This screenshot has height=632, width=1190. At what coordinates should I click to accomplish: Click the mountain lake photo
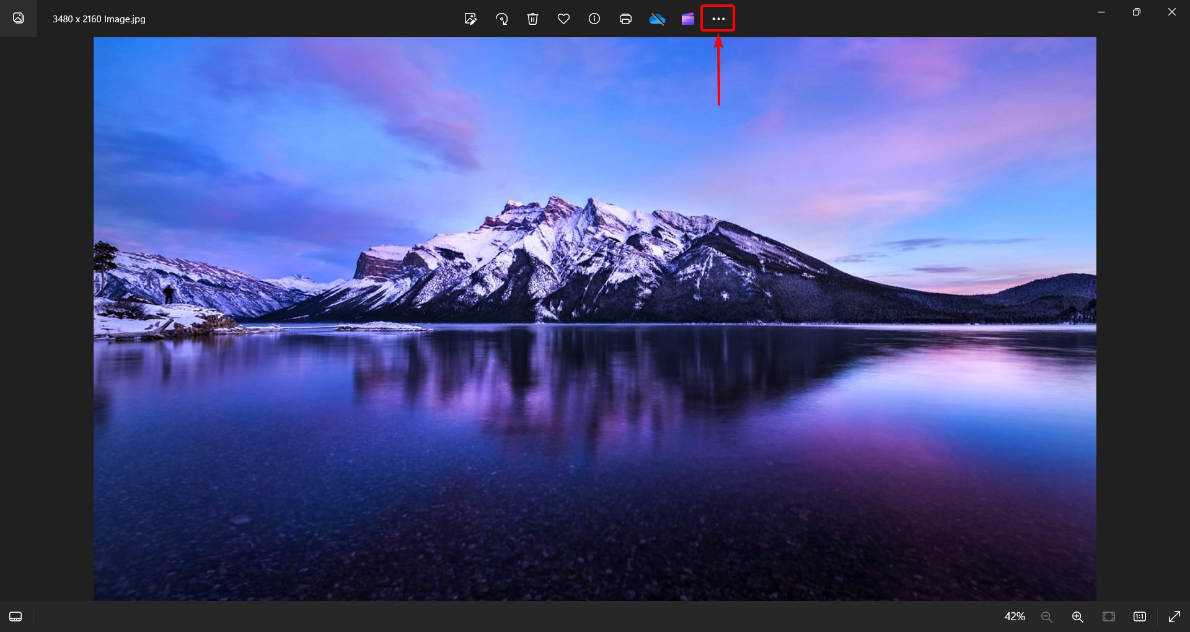(x=595, y=318)
